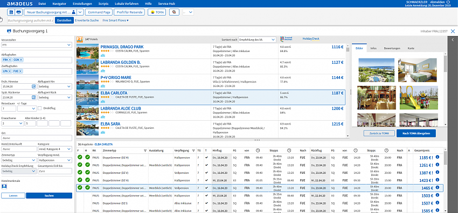This screenshot has height=213, width=458.
Task: Open the Navigator menu
Action: pyautogui.click(x=59, y=4)
